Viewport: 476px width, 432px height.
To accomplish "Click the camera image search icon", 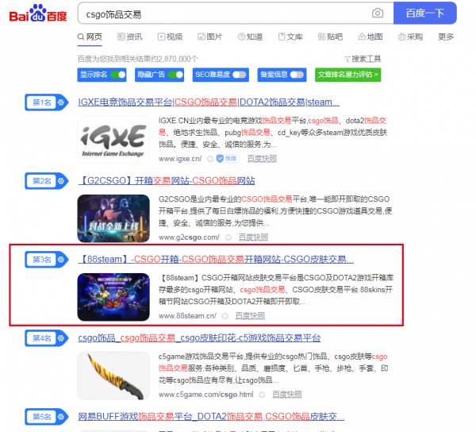I will pos(378,13).
